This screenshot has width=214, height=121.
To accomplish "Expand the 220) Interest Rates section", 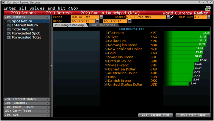I will pos(26,99).
